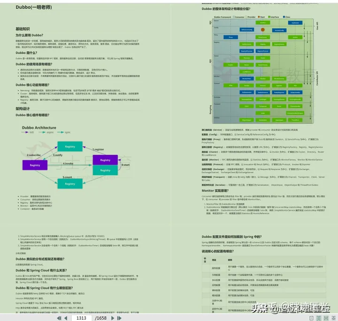Switch to two-page side-by-side view
Image resolution: width=338 pixels, height=321 pixels.
click(319, 318)
